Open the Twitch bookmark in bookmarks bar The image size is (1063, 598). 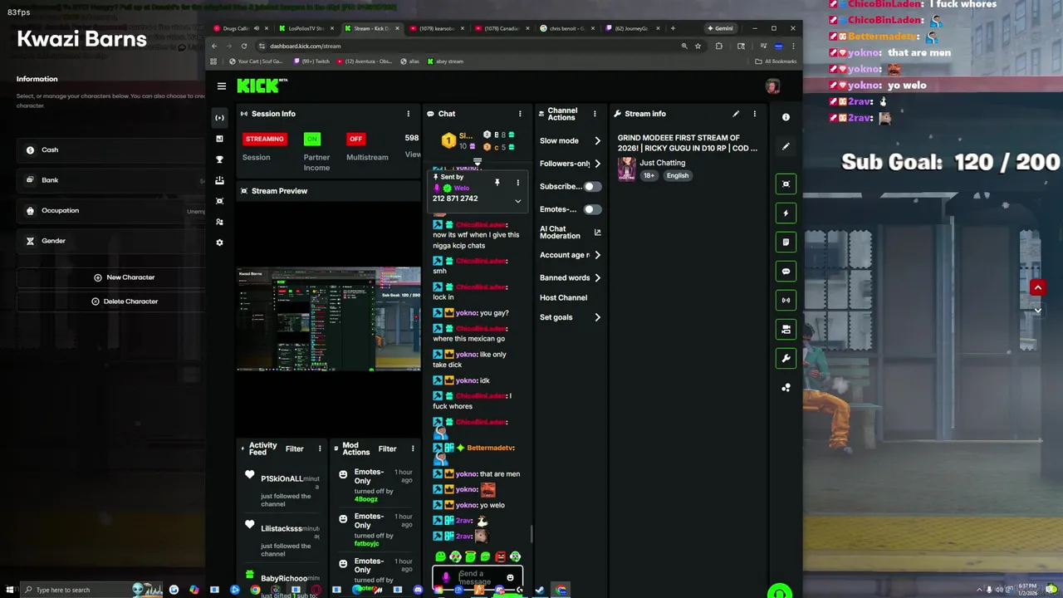[312, 61]
